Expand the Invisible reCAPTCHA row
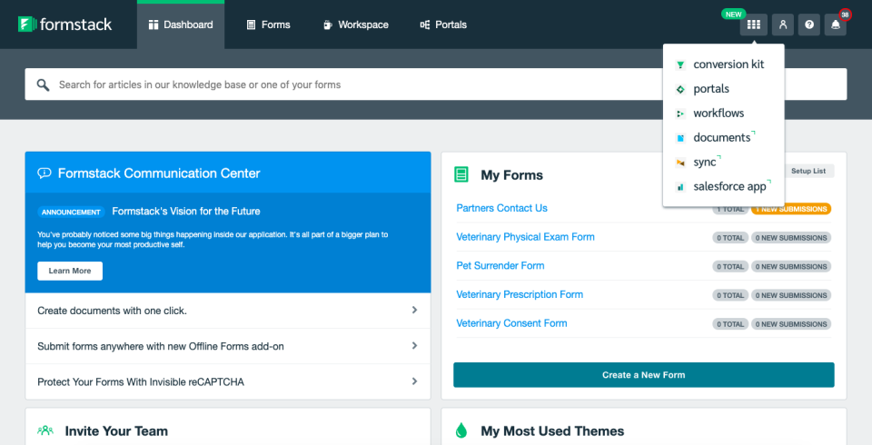The height and width of the screenshot is (445, 872). click(x=414, y=381)
